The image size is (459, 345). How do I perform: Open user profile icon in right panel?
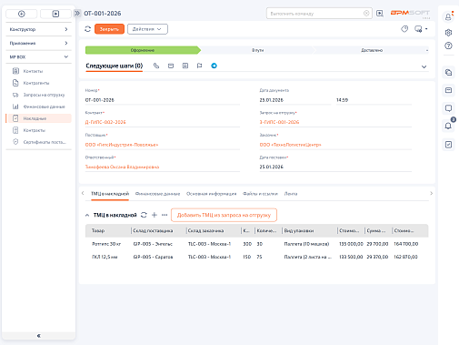[x=448, y=17]
